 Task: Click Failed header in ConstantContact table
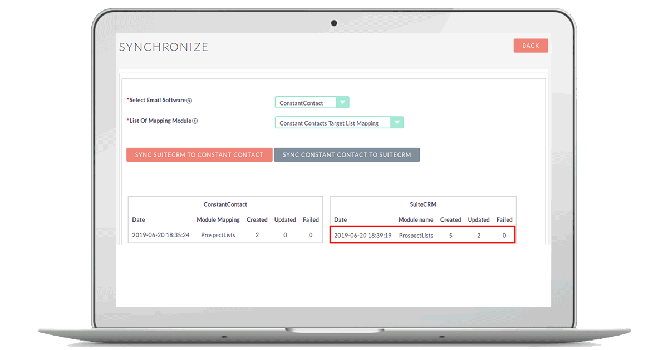tap(311, 219)
